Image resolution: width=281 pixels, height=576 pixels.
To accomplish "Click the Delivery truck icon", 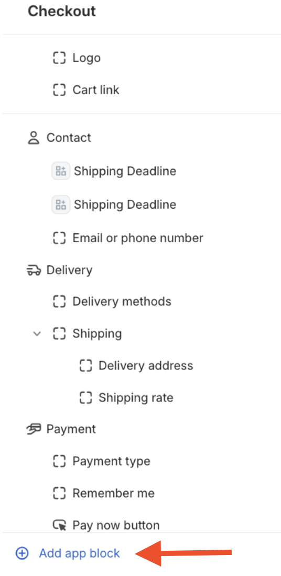I will click(34, 270).
